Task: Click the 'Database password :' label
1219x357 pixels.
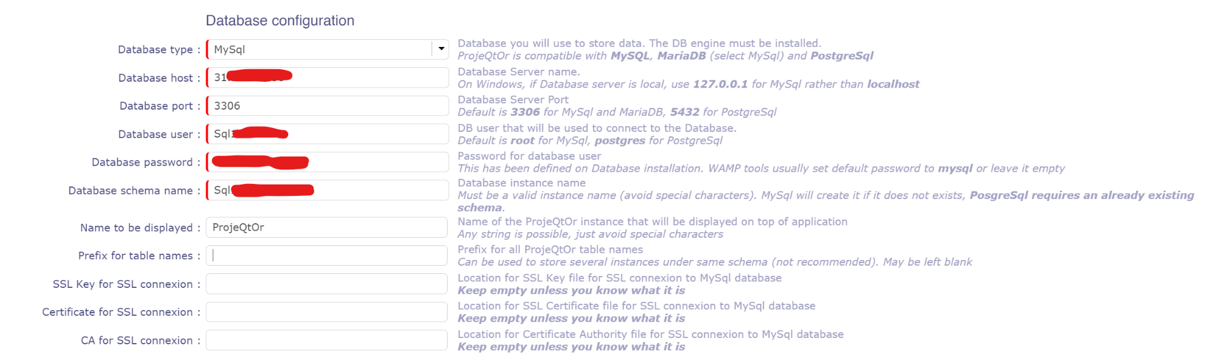Action: (145, 162)
